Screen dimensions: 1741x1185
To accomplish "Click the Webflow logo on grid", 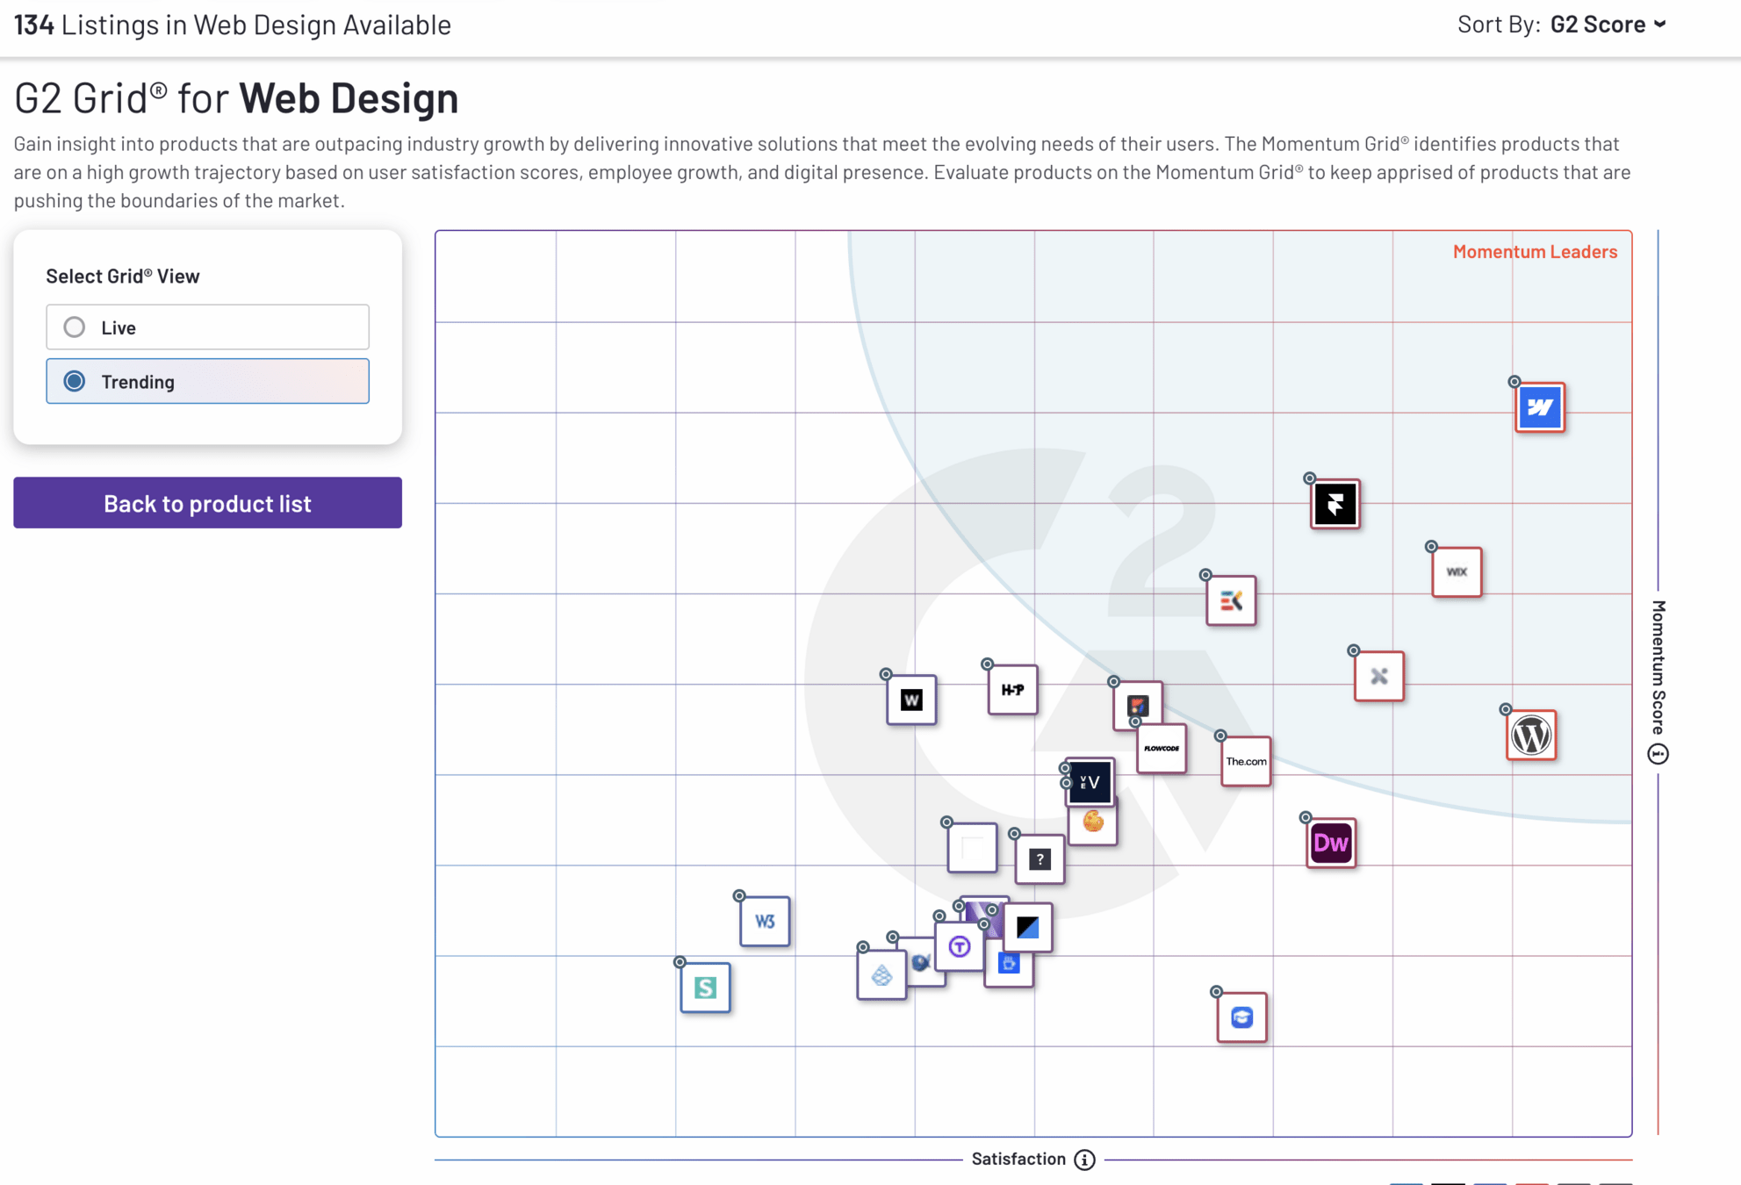I will [x=1539, y=407].
